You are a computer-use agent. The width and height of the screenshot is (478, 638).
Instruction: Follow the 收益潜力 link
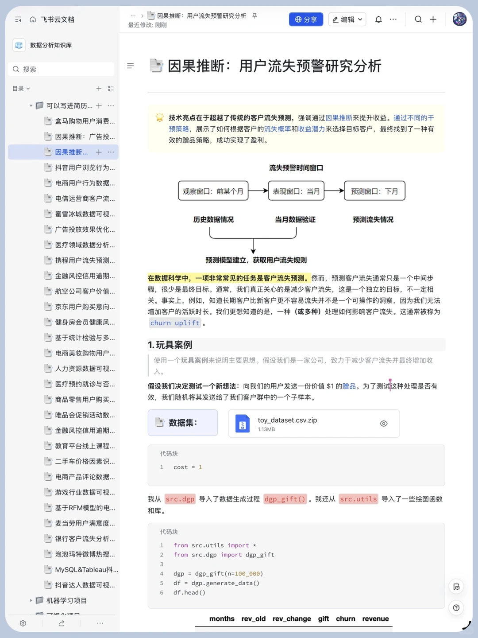312,129
